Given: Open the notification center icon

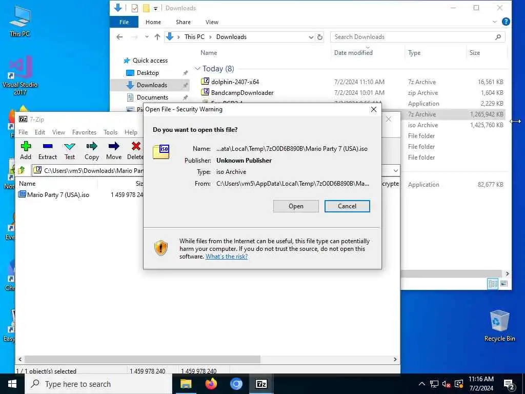Looking at the screenshot, I should pos(509,384).
